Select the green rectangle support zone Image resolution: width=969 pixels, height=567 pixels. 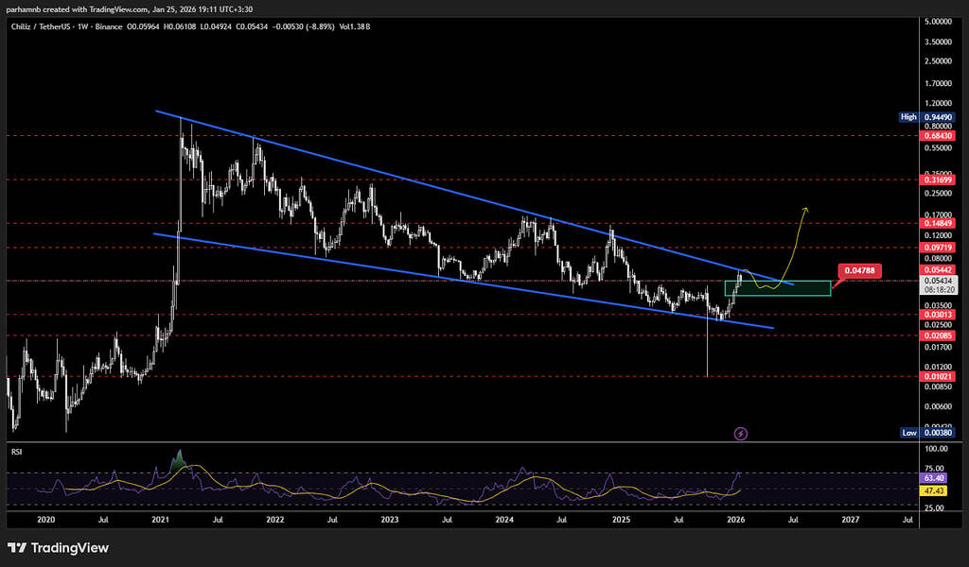point(778,287)
